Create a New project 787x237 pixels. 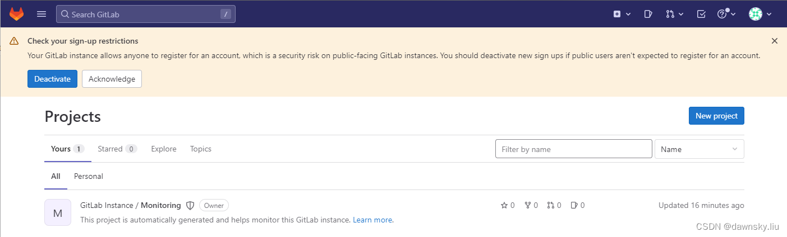click(716, 116)
